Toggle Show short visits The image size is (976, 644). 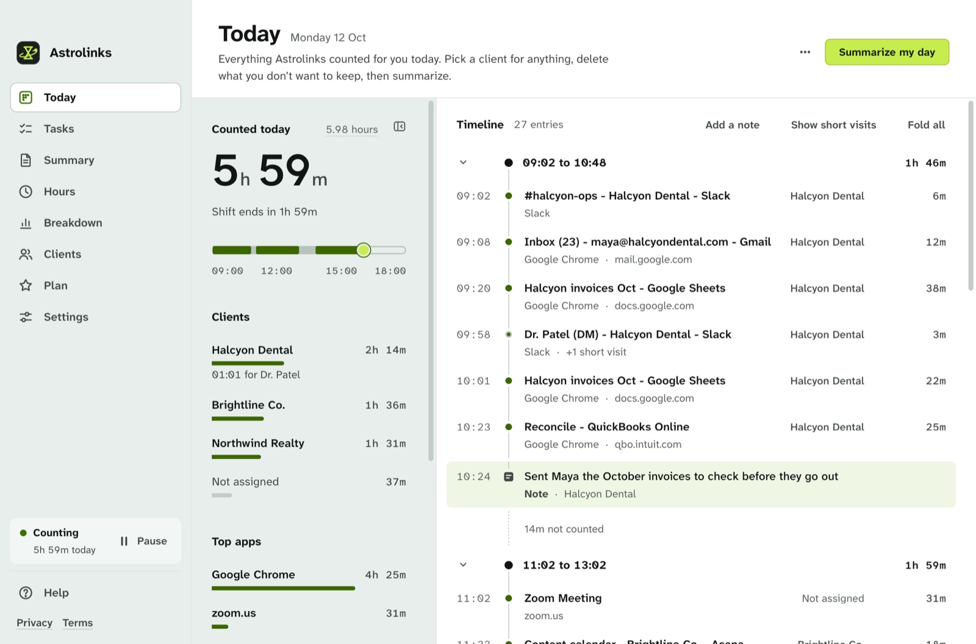click(833, 125)
